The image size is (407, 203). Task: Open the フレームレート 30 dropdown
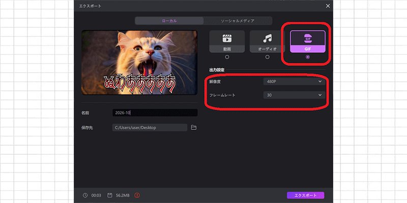[x=295, y=95]
